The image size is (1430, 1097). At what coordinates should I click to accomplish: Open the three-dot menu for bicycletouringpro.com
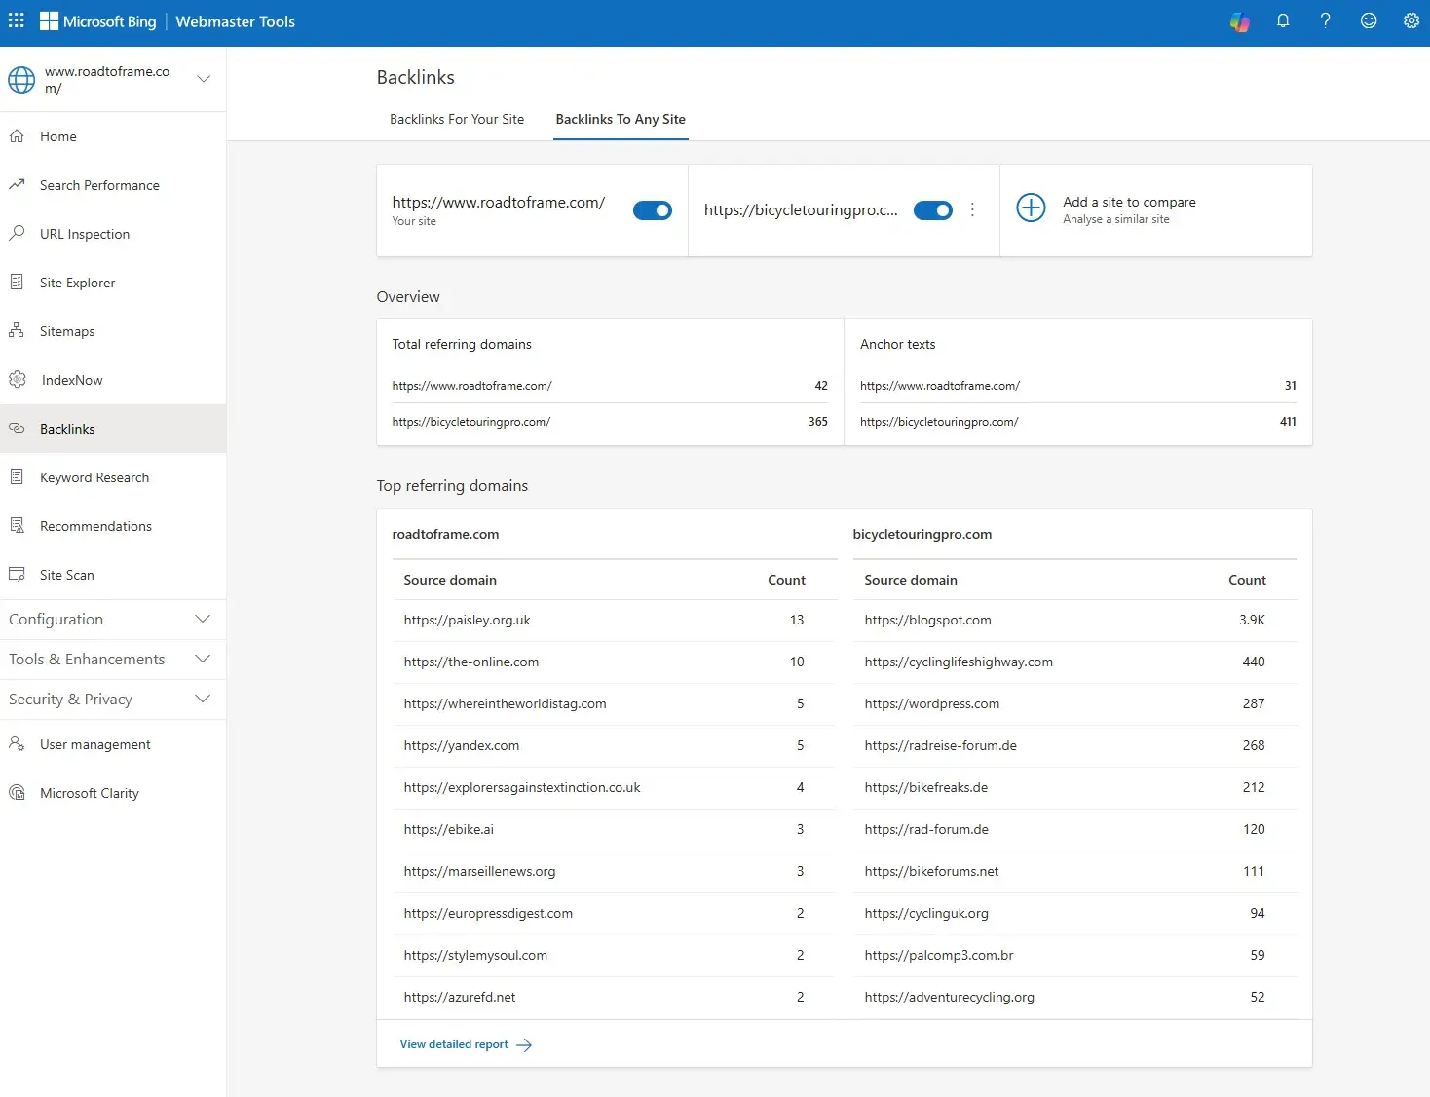pos(972,209)
